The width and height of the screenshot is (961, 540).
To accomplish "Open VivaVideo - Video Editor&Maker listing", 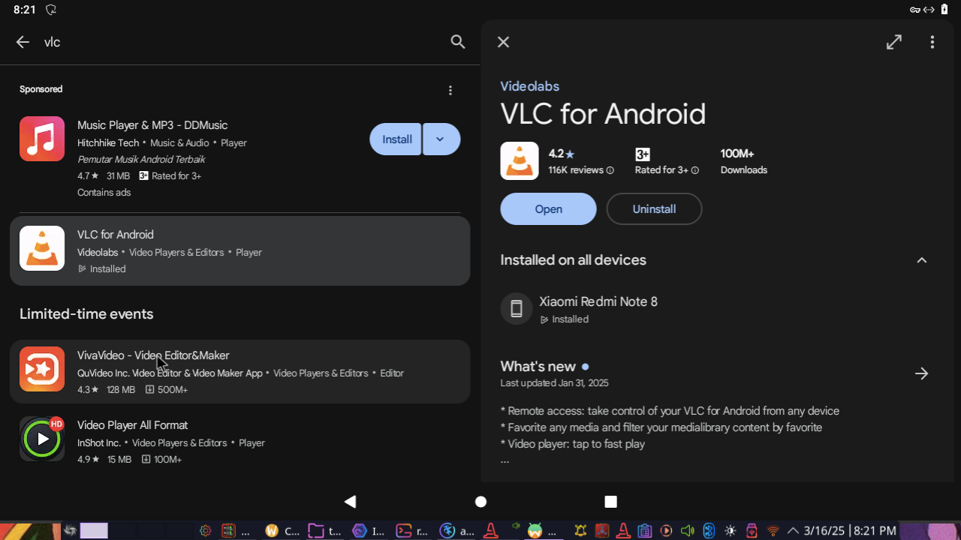I will coord(240,372).
